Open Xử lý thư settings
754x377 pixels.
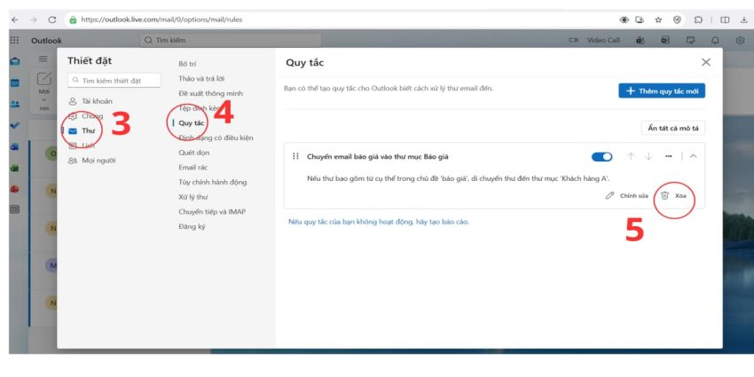coord(192,197)
